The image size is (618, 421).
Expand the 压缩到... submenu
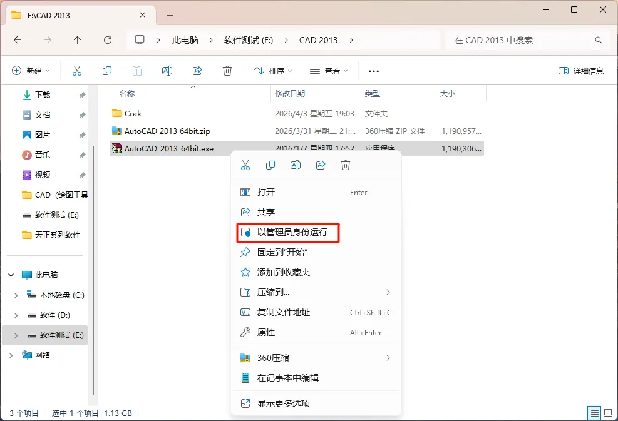tap(388, 292)
